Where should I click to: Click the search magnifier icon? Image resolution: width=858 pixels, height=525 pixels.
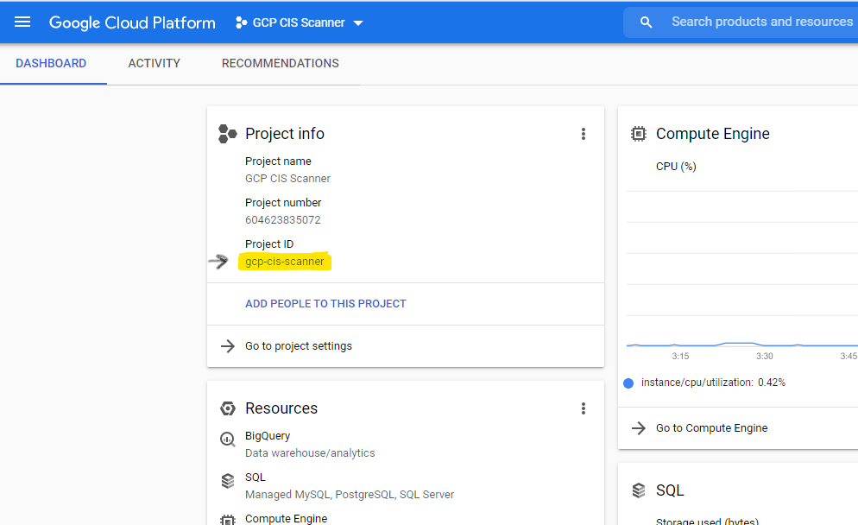point(646,22)
